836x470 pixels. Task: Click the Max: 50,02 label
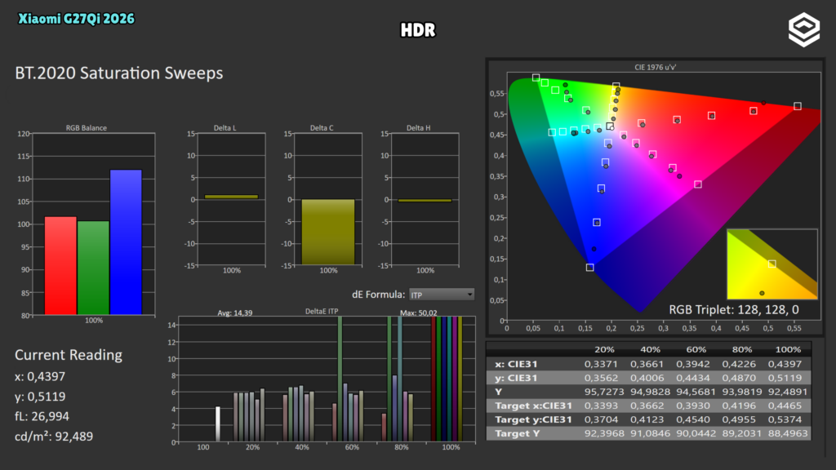pos(419,313)
